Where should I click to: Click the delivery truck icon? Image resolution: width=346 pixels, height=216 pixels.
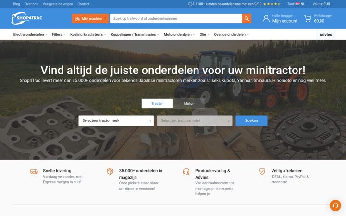pos(34,171)
